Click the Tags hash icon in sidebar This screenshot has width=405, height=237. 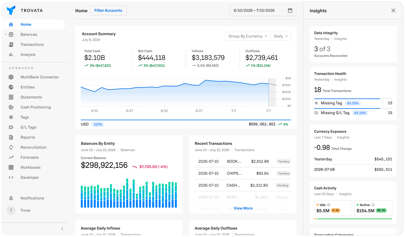pyautogui.click(x=11, y=117)
